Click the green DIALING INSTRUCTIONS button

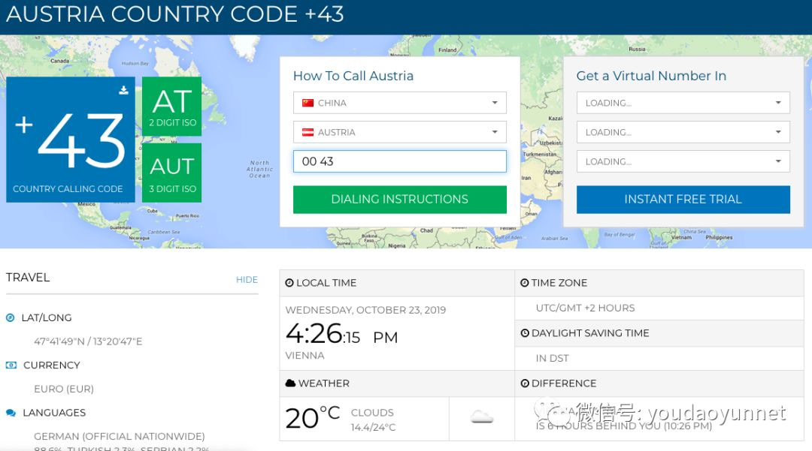400,200
